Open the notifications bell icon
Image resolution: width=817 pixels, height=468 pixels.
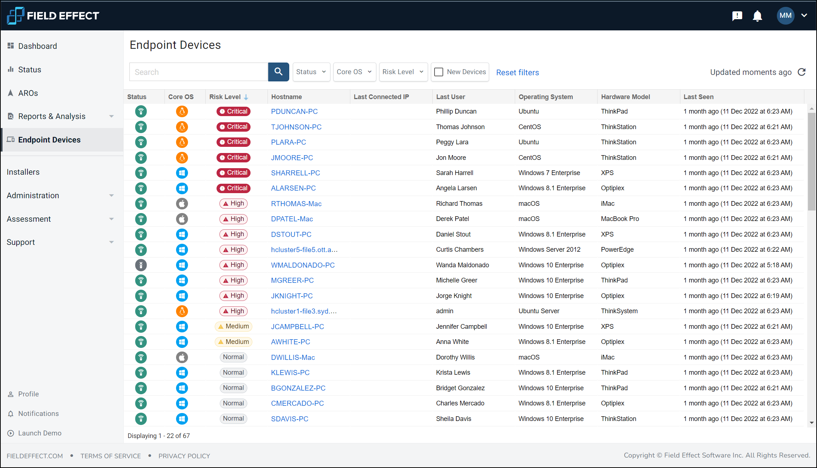757,16
